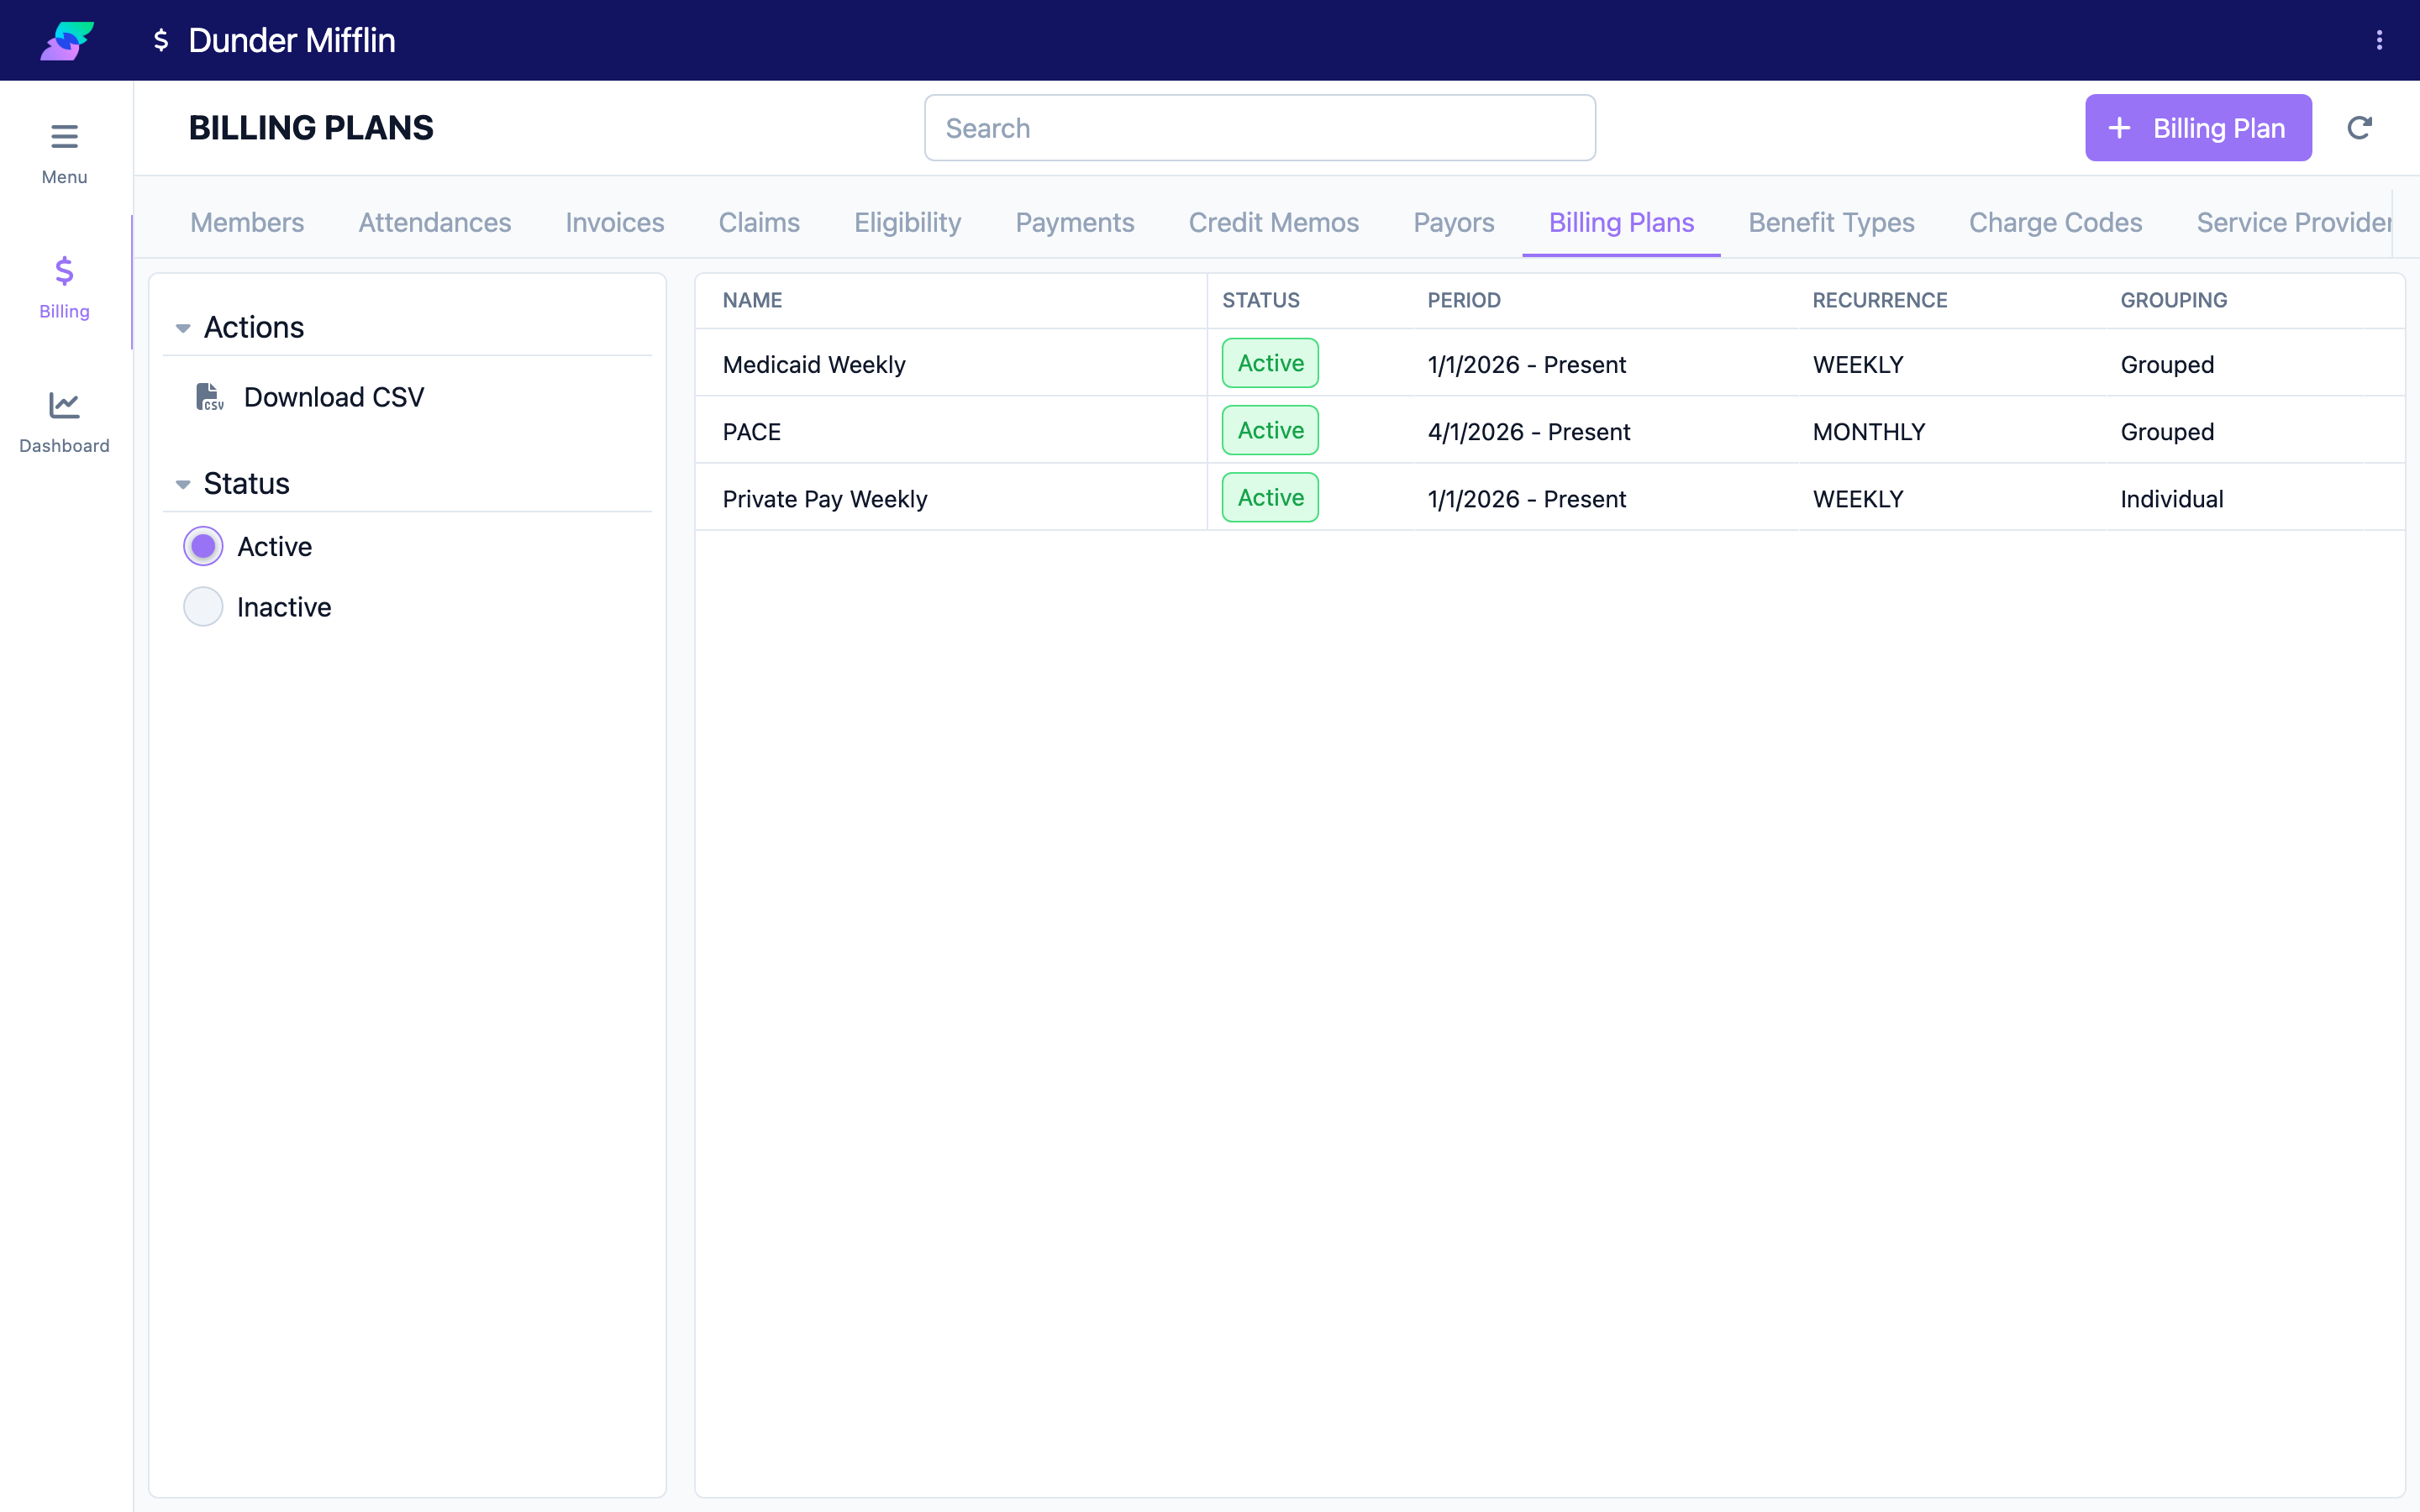Click the RECURRENCE column header
The height and width of the screenshot is (1512, 2420).
pyautogui.click(x=1879, y=300)
